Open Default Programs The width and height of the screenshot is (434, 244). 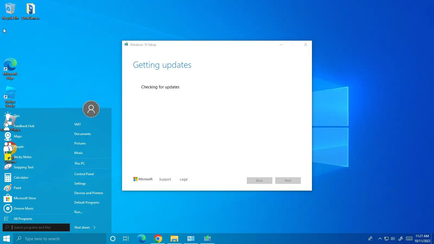[x=87, y=203]
